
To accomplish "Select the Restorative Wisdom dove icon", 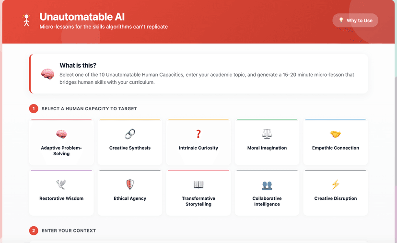I will coord(61,185).
